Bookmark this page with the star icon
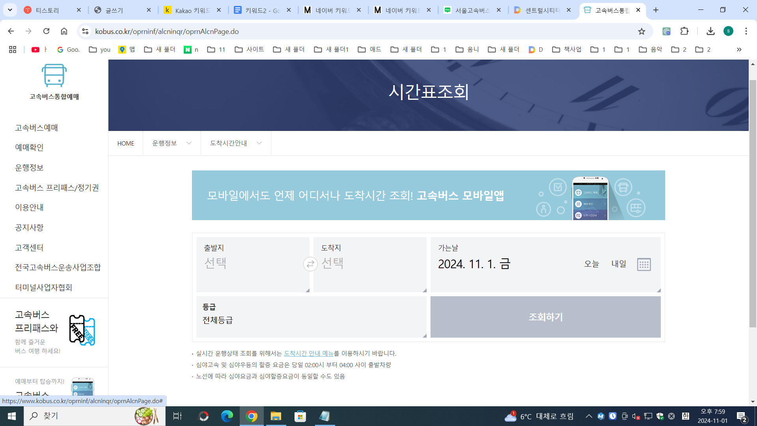 (x=641, y=31)
